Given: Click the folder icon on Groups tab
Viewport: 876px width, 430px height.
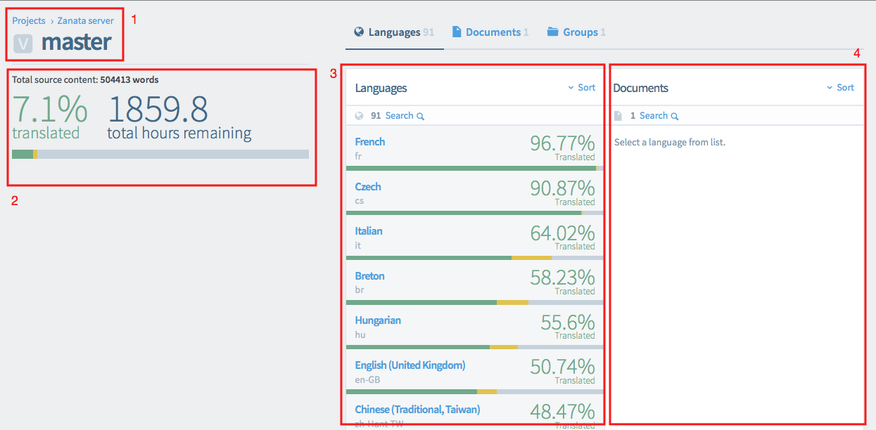Looking at the screenshot, I should (552, 32).
